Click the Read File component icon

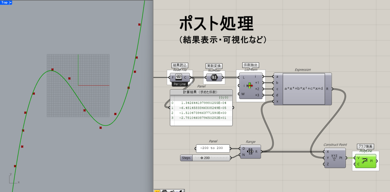(178, 77)
